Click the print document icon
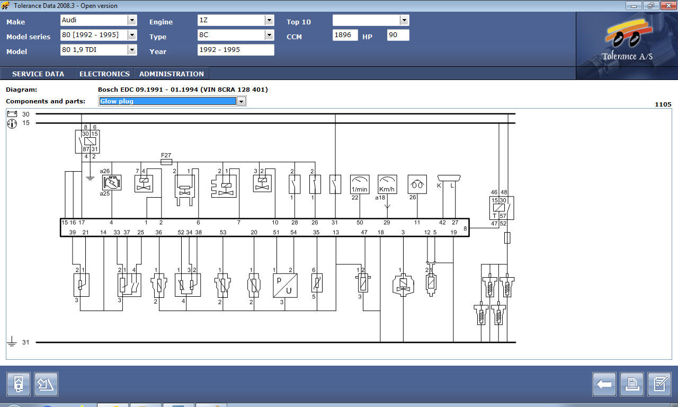Screen dimensions: 678x407 point(632,384)
